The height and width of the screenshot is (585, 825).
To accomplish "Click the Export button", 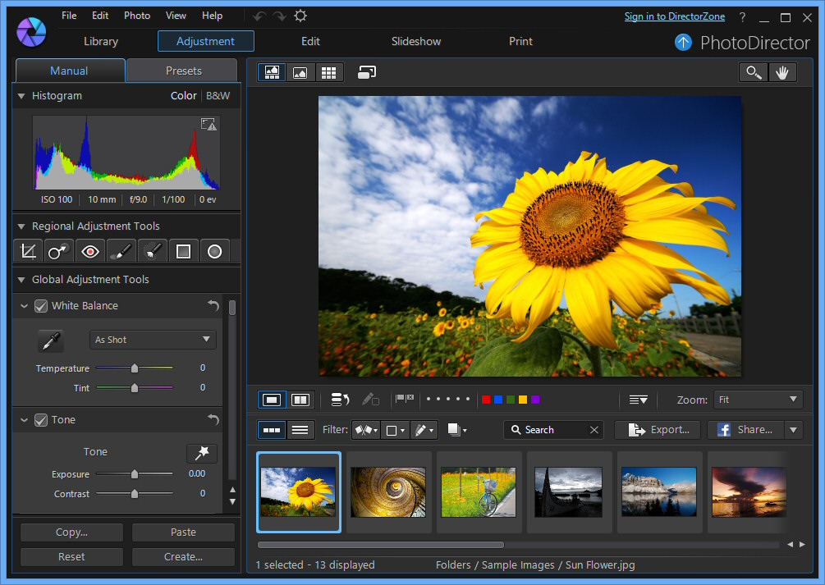I will point(657,429).
